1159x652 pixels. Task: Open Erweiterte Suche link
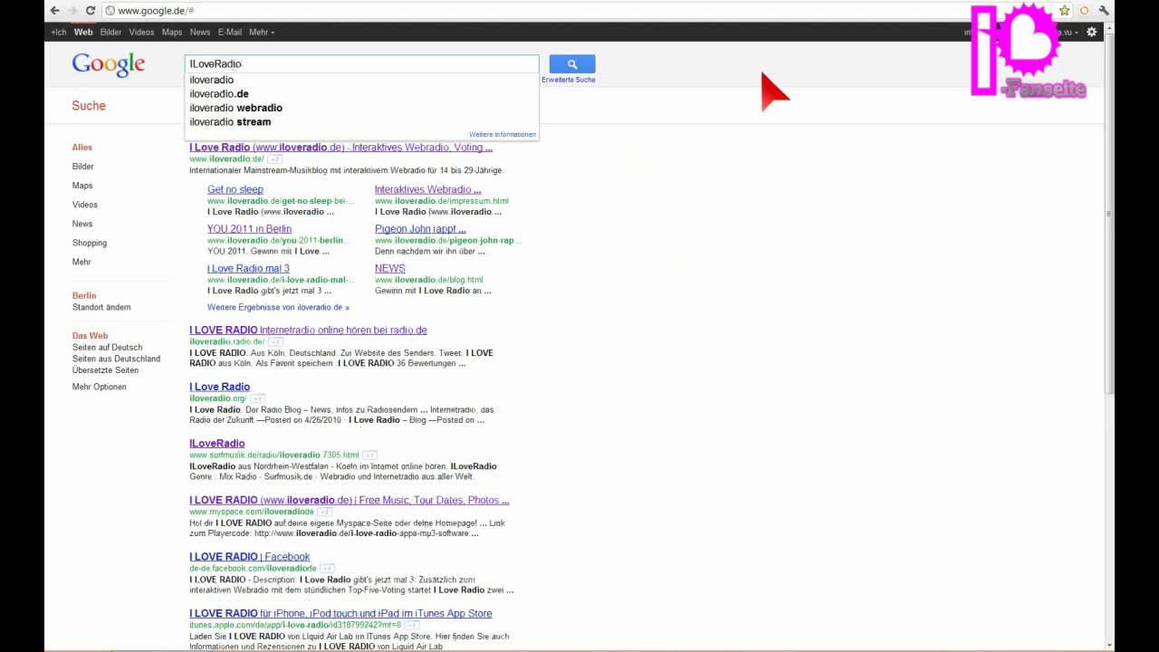[x=569, y=80]
